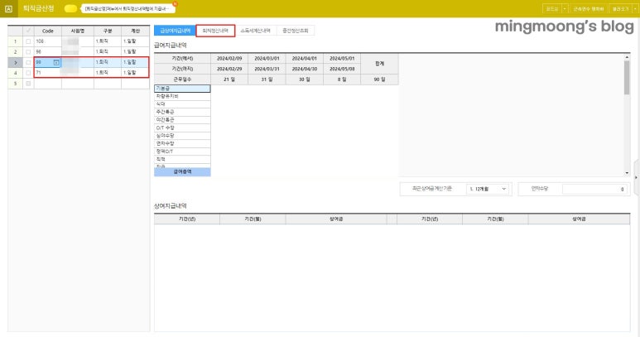
Task: Open dropdown arrow at far right of header
Action: point(636,8)
